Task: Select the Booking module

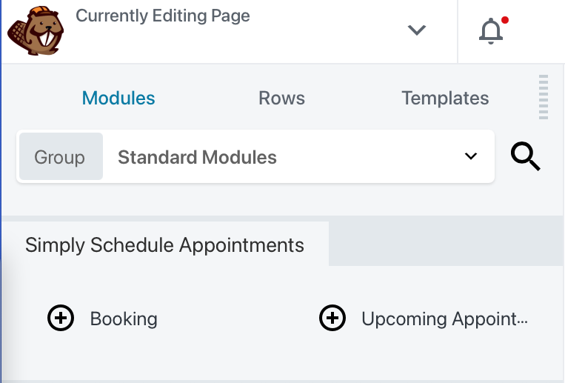Action: pyautogui.click(x=124, y=319)
